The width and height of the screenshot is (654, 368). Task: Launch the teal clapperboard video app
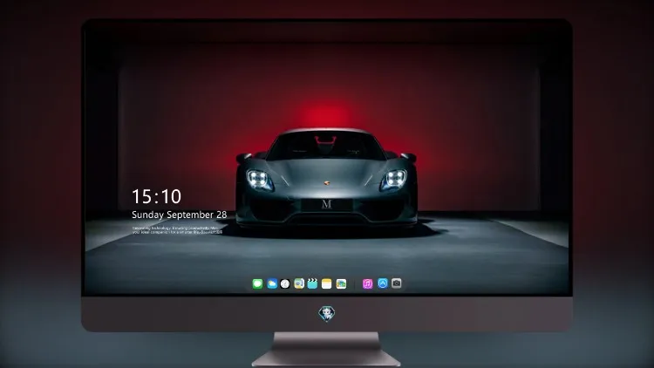coord(312,283)
